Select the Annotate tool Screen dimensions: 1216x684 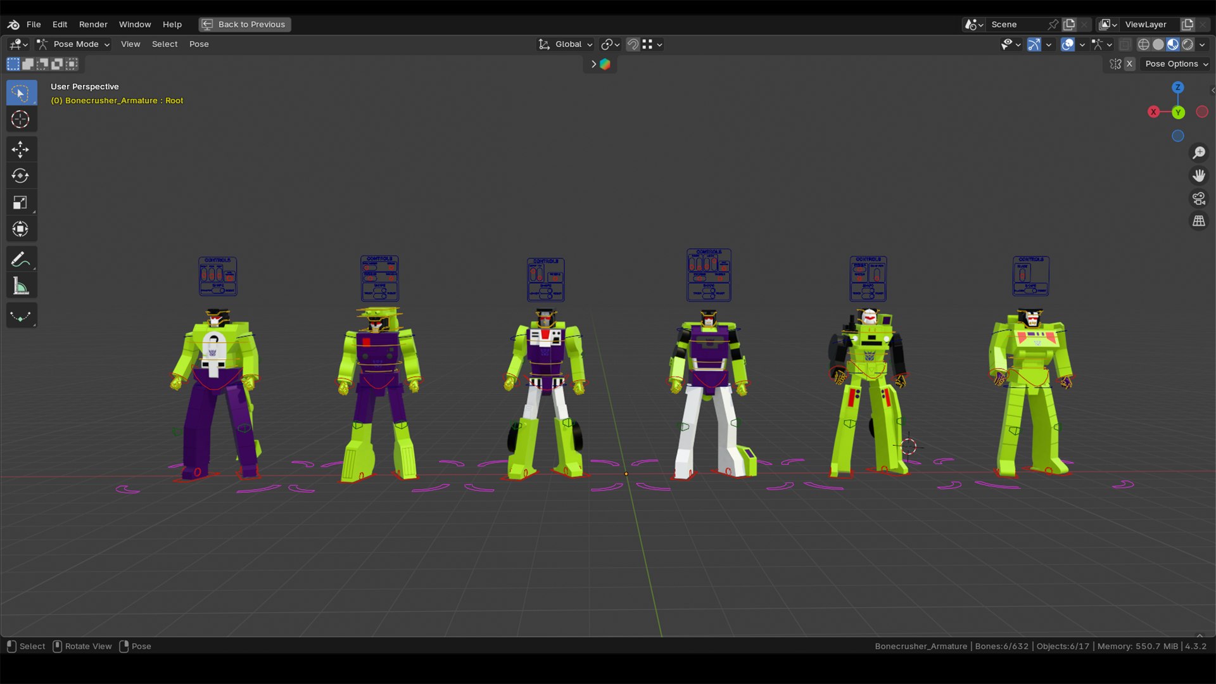[21, 259]
